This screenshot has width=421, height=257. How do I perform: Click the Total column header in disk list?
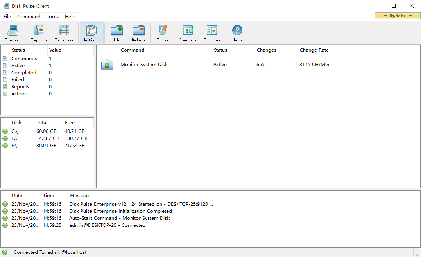(49, 123)
